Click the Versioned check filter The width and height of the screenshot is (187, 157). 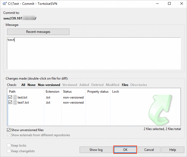point(70,85)
